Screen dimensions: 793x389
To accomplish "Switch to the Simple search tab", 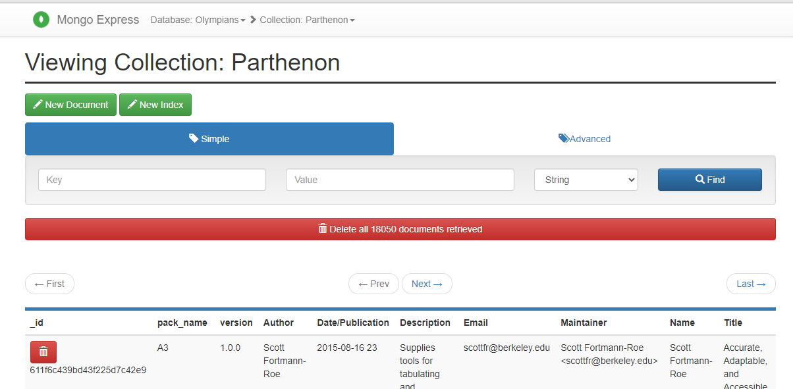I will point(209,139).
